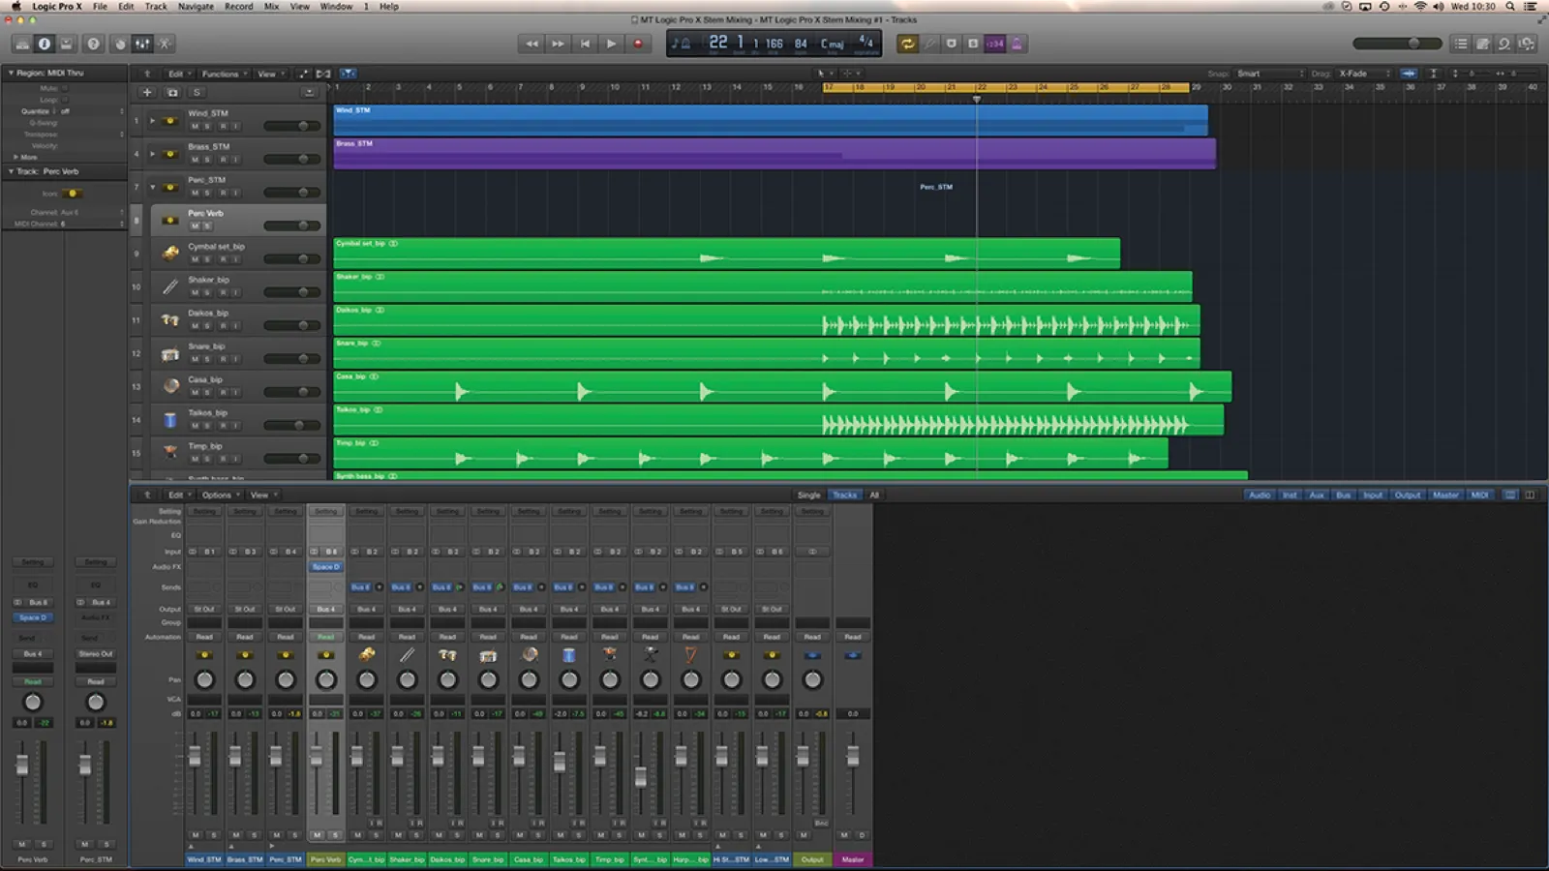The height and width of the screenshot is (871, 1549).
Task: Open the Drag X-Fade dropdown
Action: tap(1364, 74)
